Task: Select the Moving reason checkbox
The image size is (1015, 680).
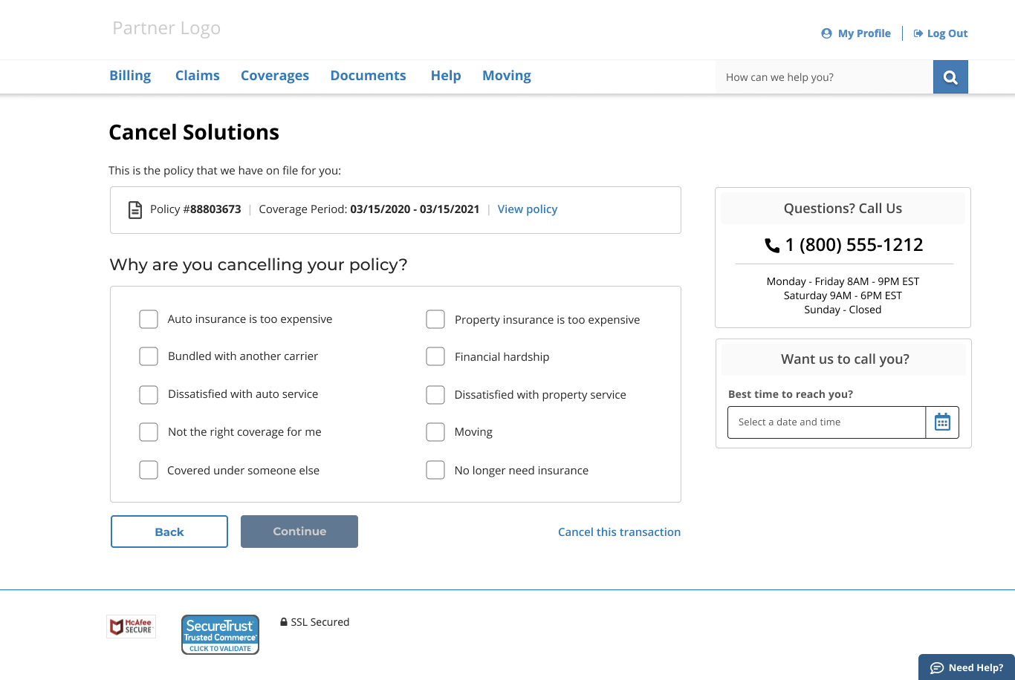Action: [435, 432]
